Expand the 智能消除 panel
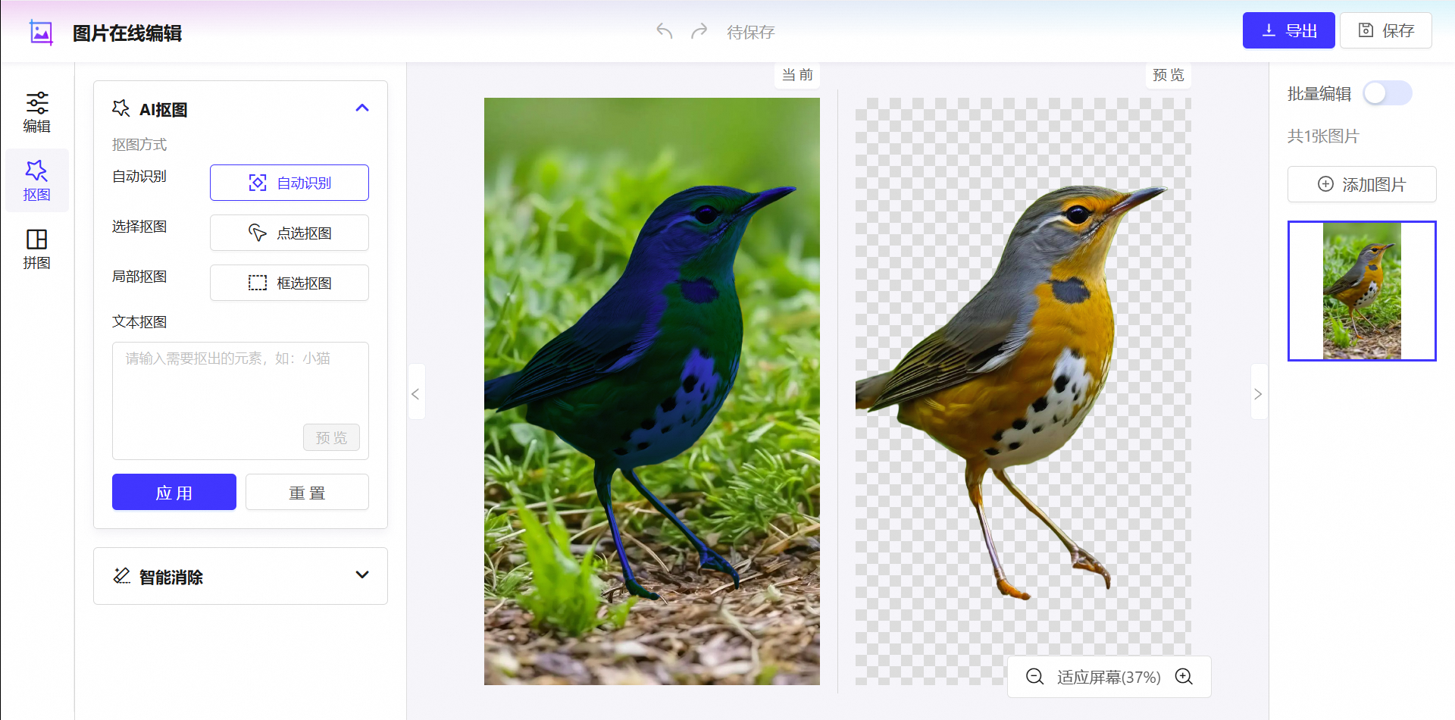The image size is (1455, 720). [362, 575]
